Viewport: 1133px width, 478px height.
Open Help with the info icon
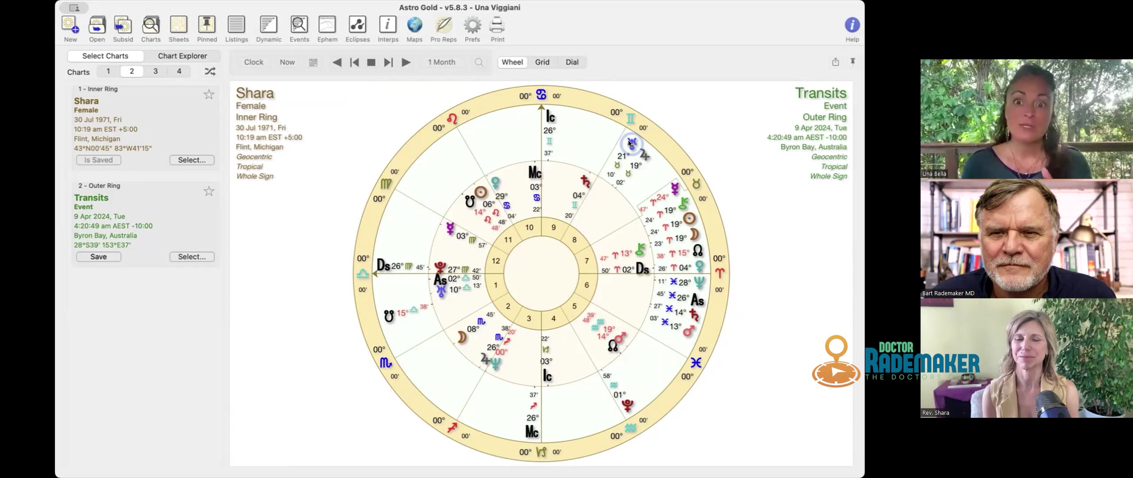(852, 25)
